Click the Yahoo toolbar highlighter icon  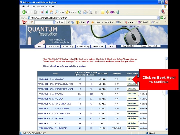[68, 22]
